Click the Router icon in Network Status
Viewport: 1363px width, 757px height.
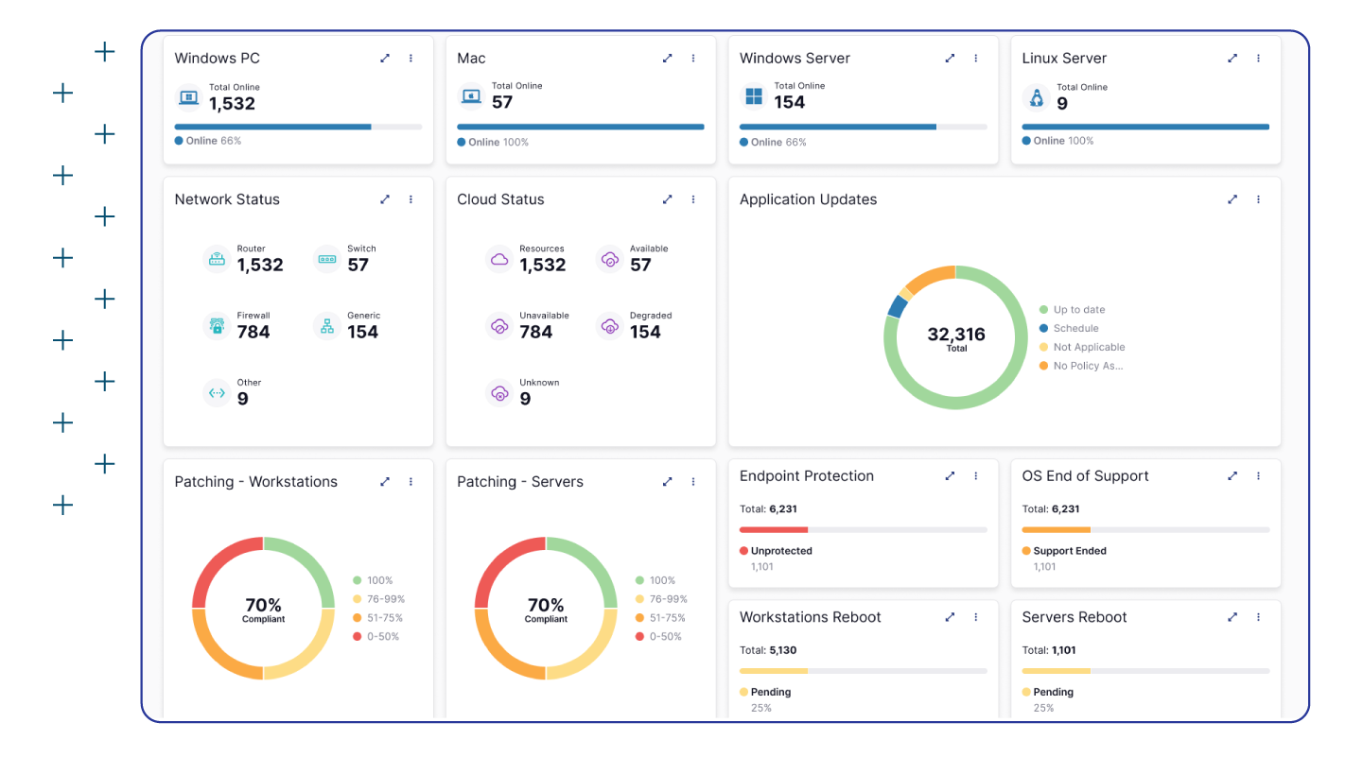click(x=217, y=259)
